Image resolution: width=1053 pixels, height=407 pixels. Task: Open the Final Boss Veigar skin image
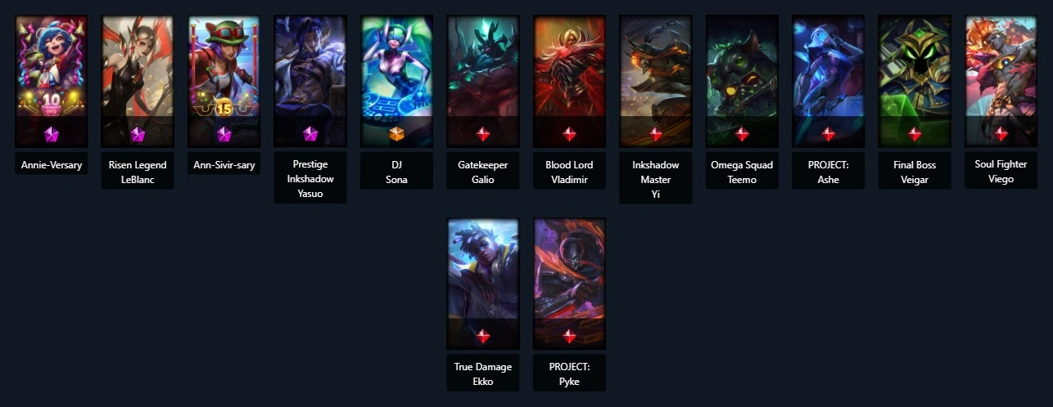pyautogui.click(x=915, y=81)
